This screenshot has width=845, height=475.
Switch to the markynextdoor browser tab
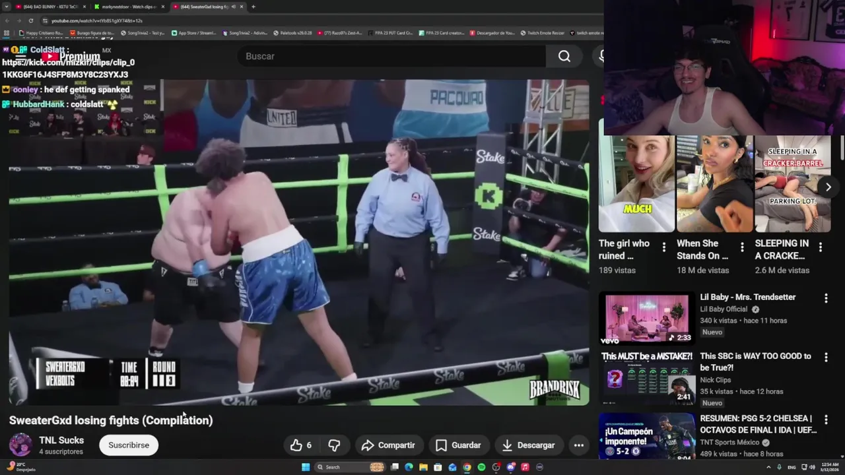(129, 7)
